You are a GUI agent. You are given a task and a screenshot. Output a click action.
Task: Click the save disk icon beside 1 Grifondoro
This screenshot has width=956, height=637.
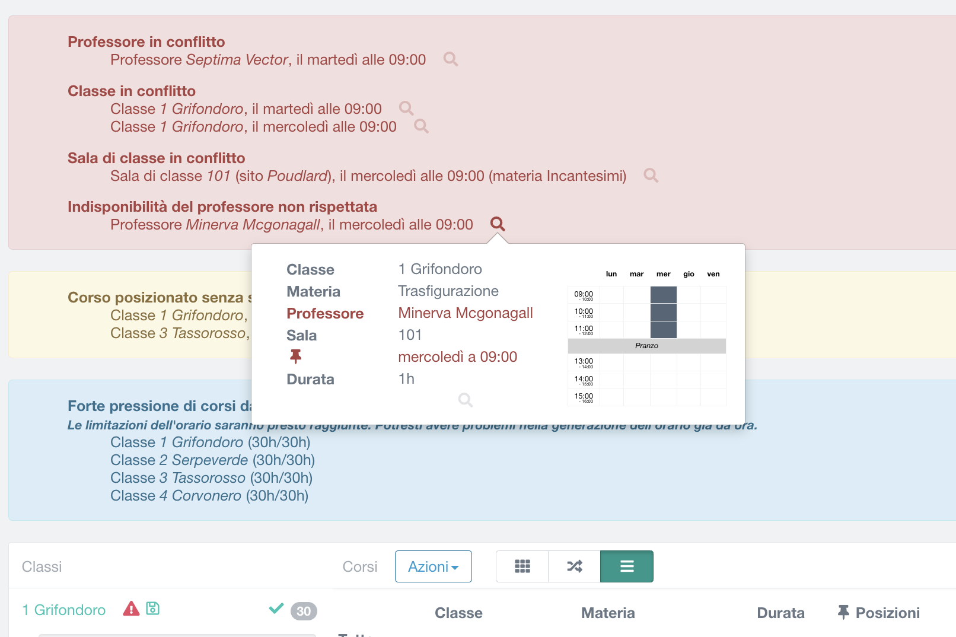click(x=153, y=609)
